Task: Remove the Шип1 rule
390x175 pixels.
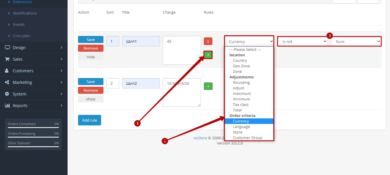Action: 91,48
